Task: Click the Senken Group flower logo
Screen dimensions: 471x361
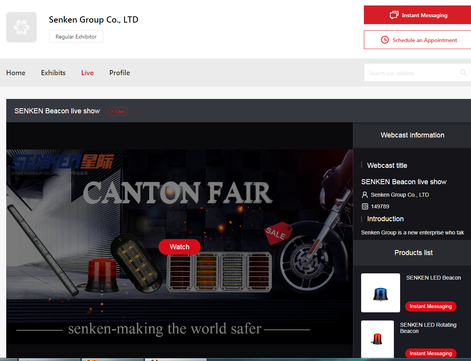Action: [21, 27]
